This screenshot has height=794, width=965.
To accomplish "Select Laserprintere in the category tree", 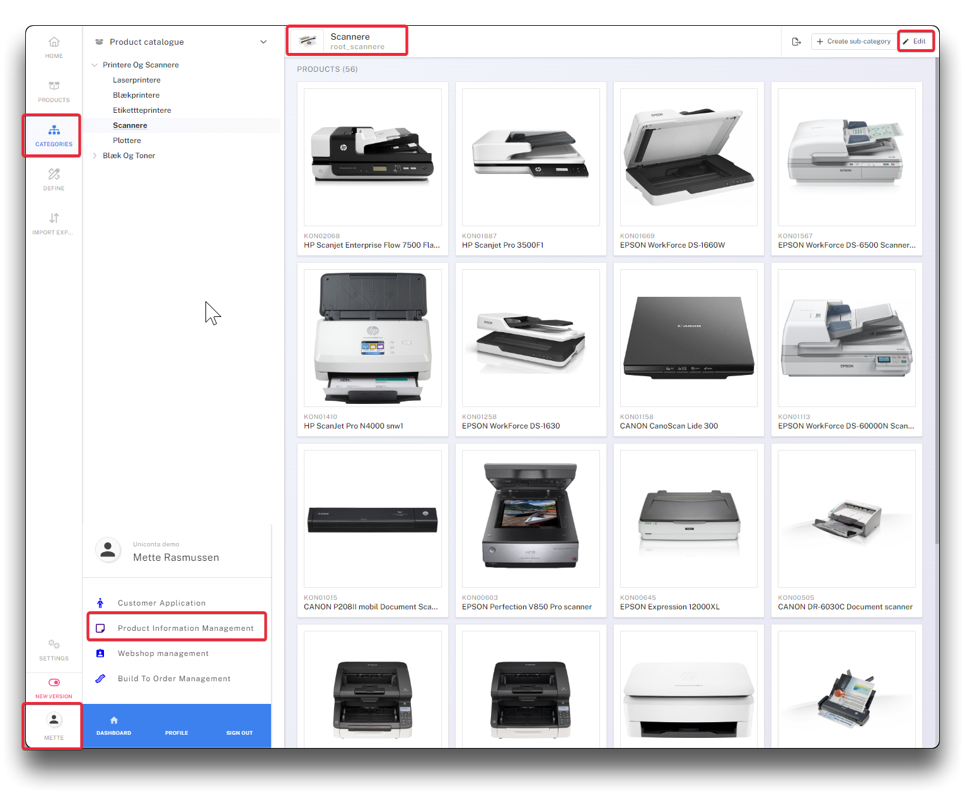I will tap(137, 80).
